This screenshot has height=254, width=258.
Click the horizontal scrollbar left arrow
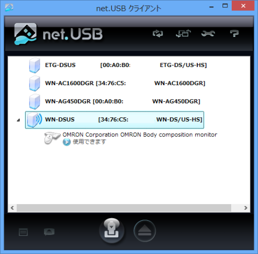point(12,208)
